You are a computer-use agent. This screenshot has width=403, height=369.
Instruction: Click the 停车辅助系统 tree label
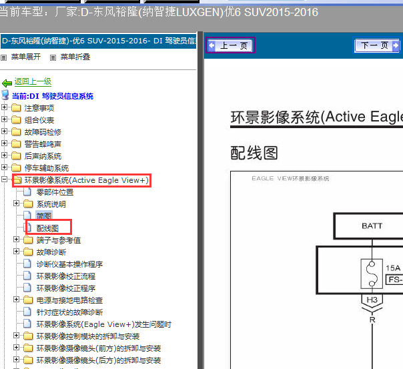click(x=47, y=168)
